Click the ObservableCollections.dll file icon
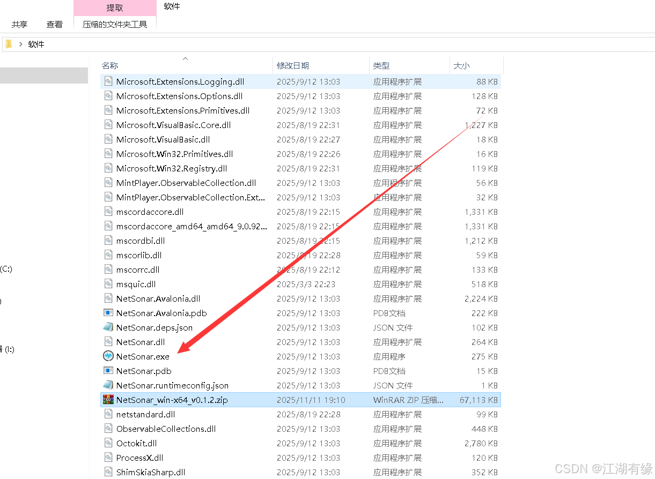This screenshot has height=479, width=655. tap(108, 429)
